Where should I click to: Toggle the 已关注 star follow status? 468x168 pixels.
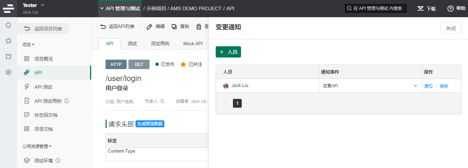pos(183,65)
